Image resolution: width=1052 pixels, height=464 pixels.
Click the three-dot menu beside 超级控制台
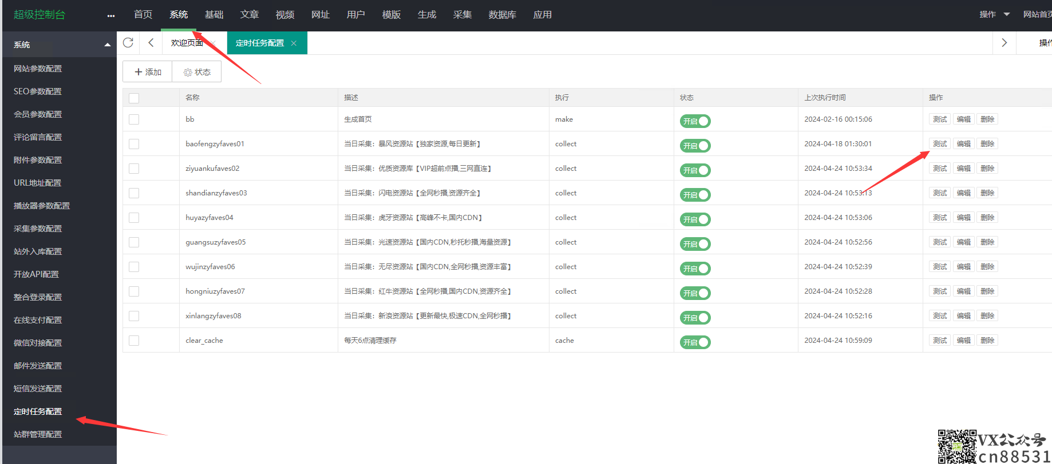110,15
